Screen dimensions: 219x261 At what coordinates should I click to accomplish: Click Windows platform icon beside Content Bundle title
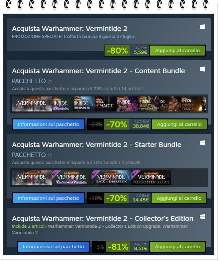(x=202, y=69)
